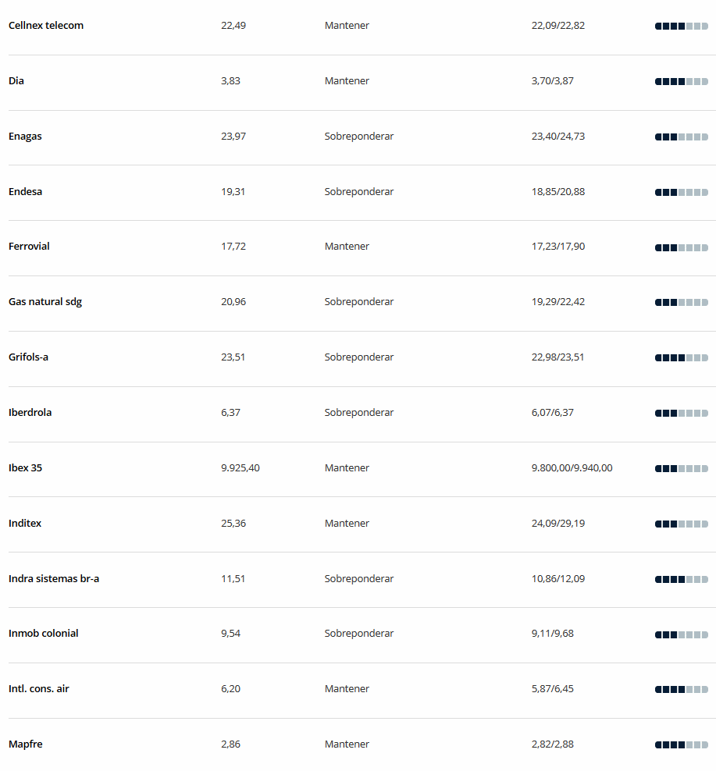Open the Dia stock link
This screenshot has width=716, height=771.
(16, 80)
